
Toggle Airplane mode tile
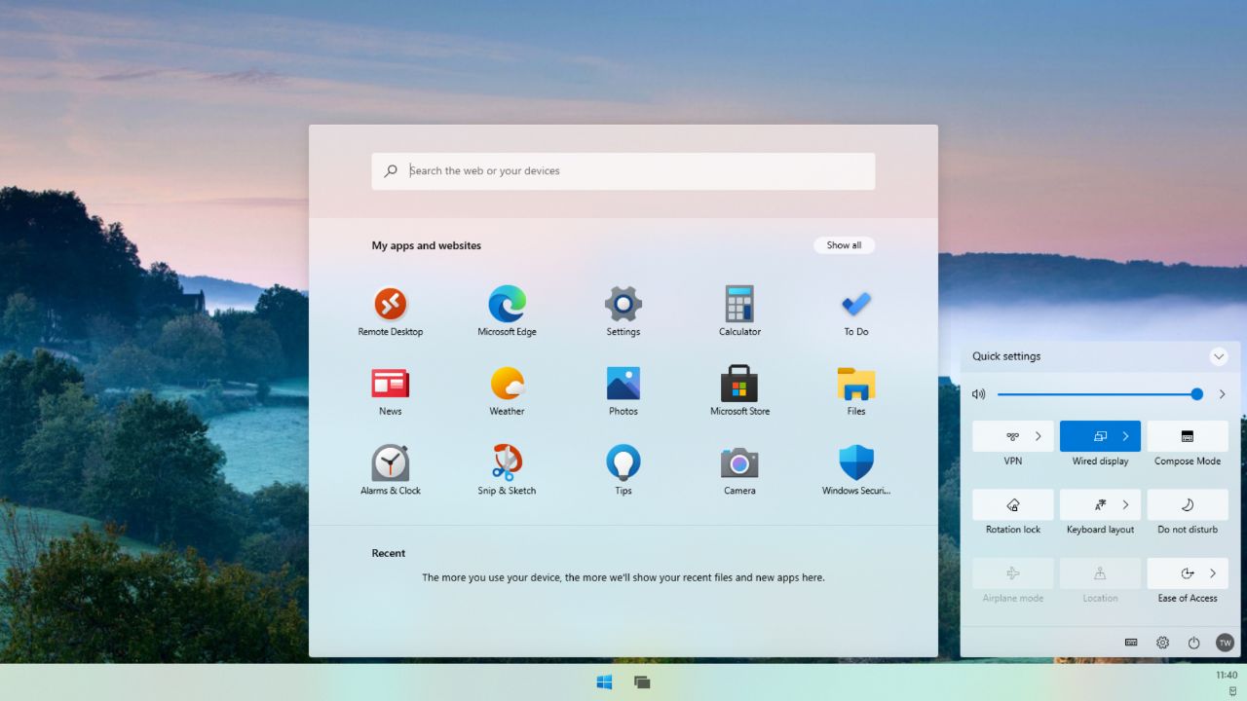tap(1013, 573)
